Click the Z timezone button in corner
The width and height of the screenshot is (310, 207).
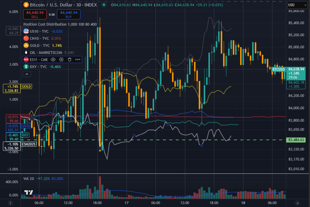pos(10,203)
